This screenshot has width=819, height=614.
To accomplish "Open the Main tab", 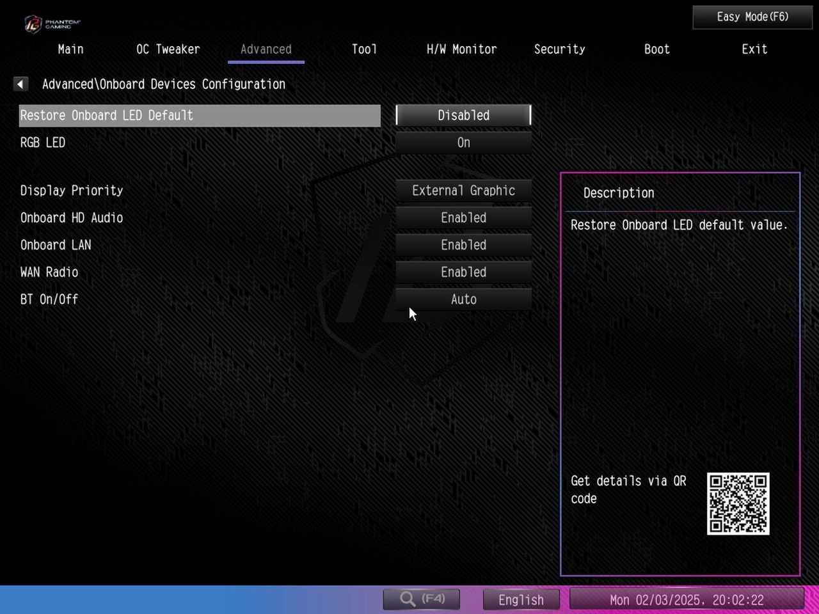I will pos(70,49).
